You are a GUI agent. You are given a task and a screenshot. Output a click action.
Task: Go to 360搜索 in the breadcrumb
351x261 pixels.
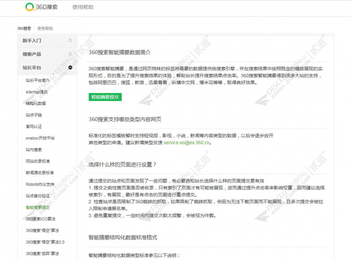(24, 29)
